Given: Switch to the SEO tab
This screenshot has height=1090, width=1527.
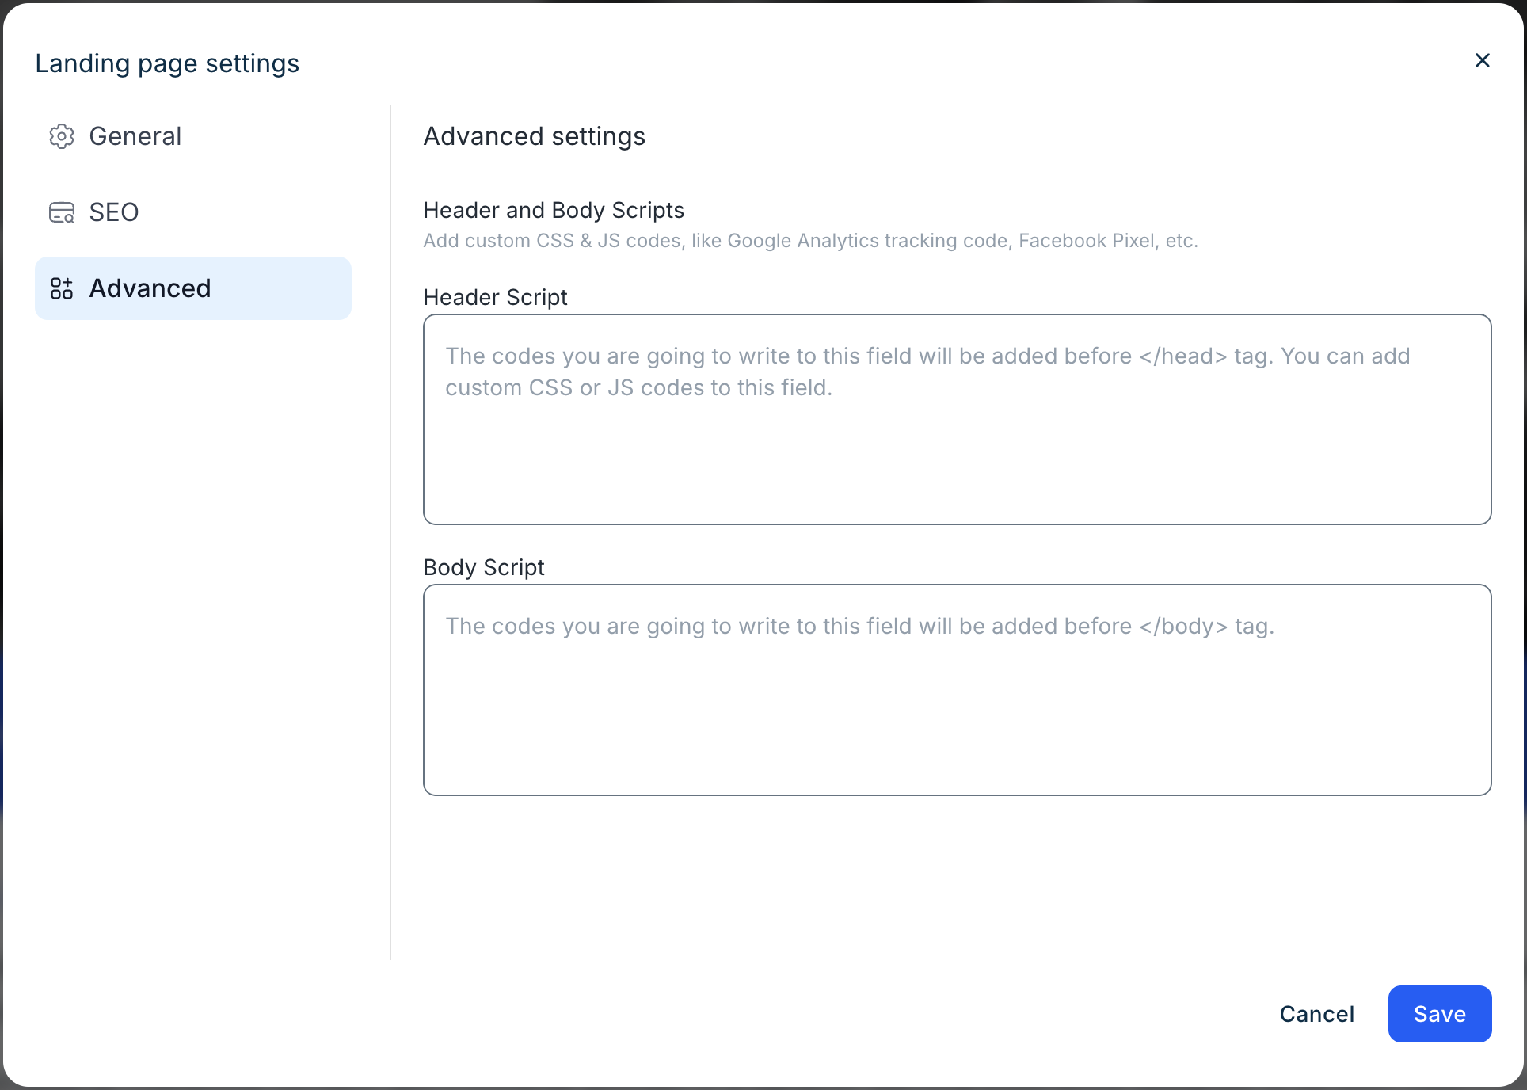Looking at the screenshot, I should pyautogui.click(x=114, y=212).
